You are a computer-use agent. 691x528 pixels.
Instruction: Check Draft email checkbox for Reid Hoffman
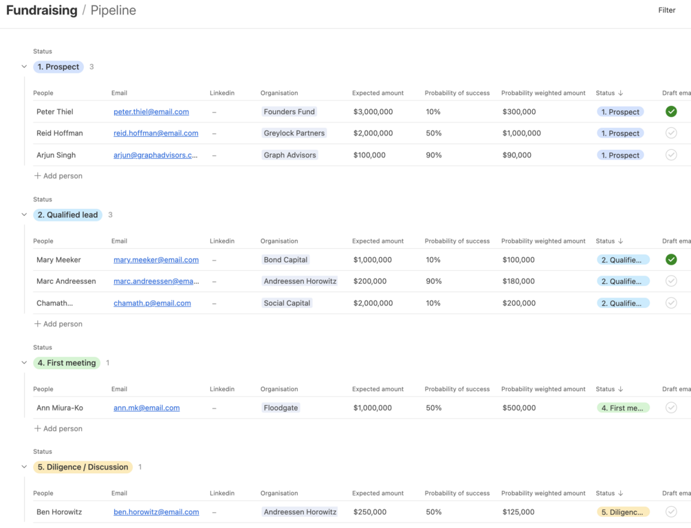pyautogui.click(x=671, y=133)
